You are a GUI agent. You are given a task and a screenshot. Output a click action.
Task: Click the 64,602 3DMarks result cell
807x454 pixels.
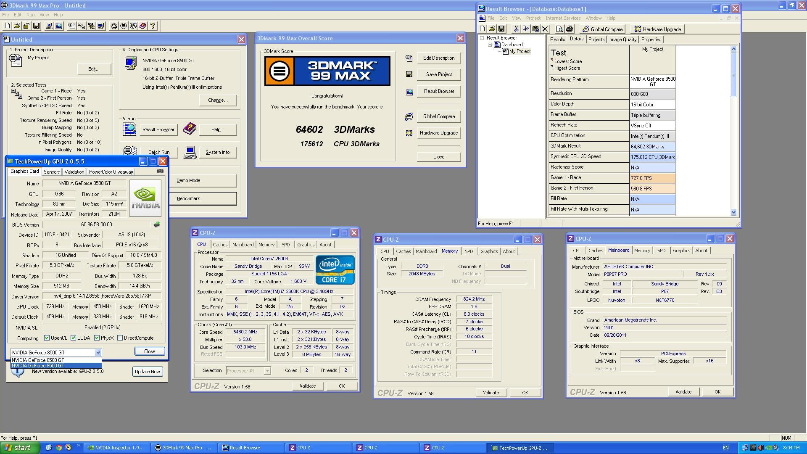click(x=652, y=147)
